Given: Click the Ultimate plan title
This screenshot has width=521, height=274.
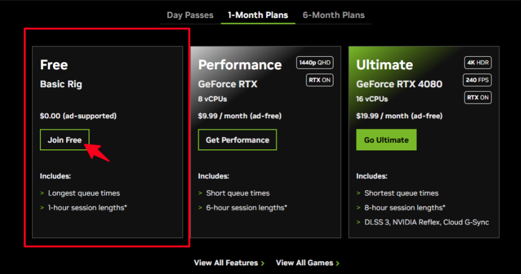Looking at the screenshot, I should [384, 65].
